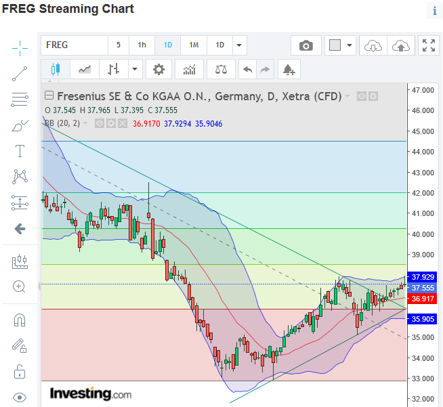Select the long position forecasting tool
Image resolution: width=443 pixels, height=407 pixels.
[x=20, y=202]
